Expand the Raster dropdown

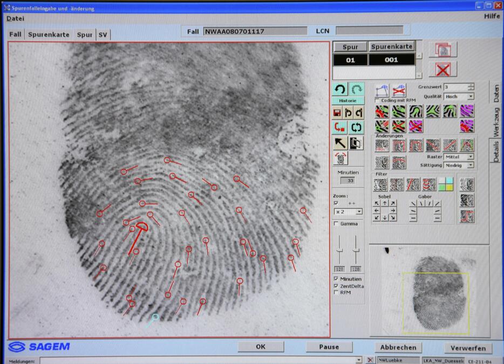(471, 156)
